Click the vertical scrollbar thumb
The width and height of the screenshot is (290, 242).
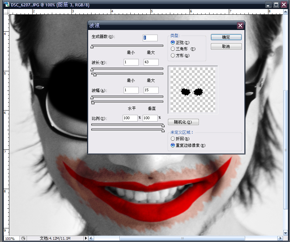[x=286, y=149]
